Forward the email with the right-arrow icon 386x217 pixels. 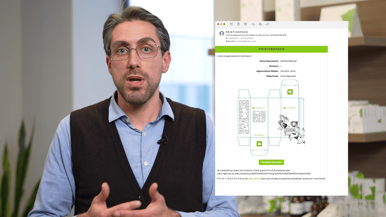(267, 24)
